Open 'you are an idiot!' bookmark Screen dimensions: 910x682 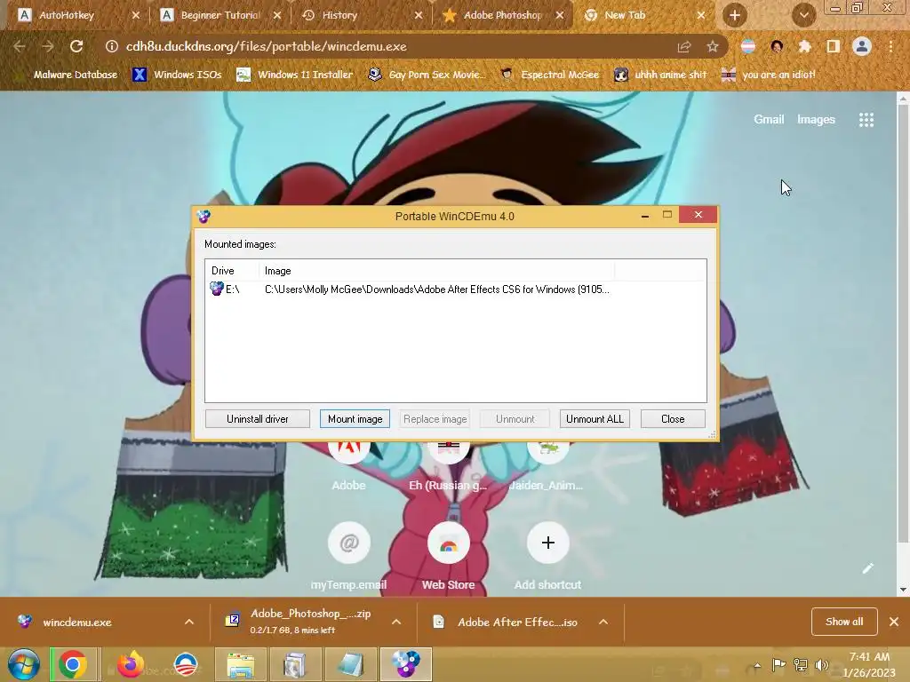[x=769, y=75]
